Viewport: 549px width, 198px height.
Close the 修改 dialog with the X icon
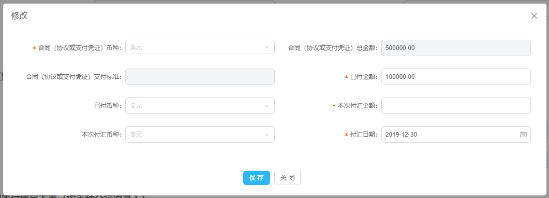tap(534, 15)
